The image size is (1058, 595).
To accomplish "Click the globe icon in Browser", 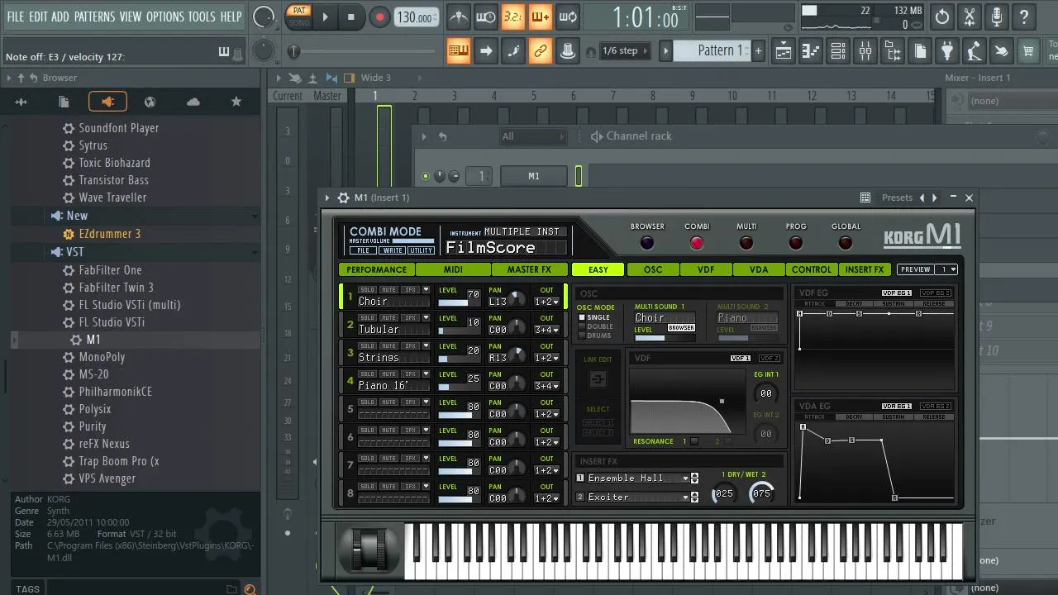I will 150,102.
